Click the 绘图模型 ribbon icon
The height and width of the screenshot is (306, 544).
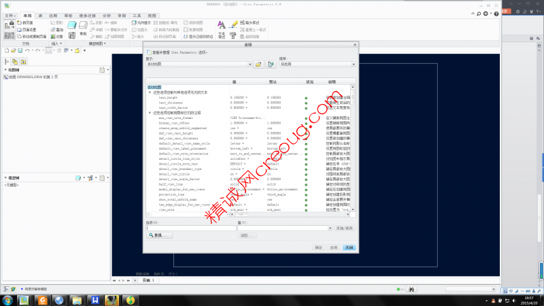click(x=72, y=29)
